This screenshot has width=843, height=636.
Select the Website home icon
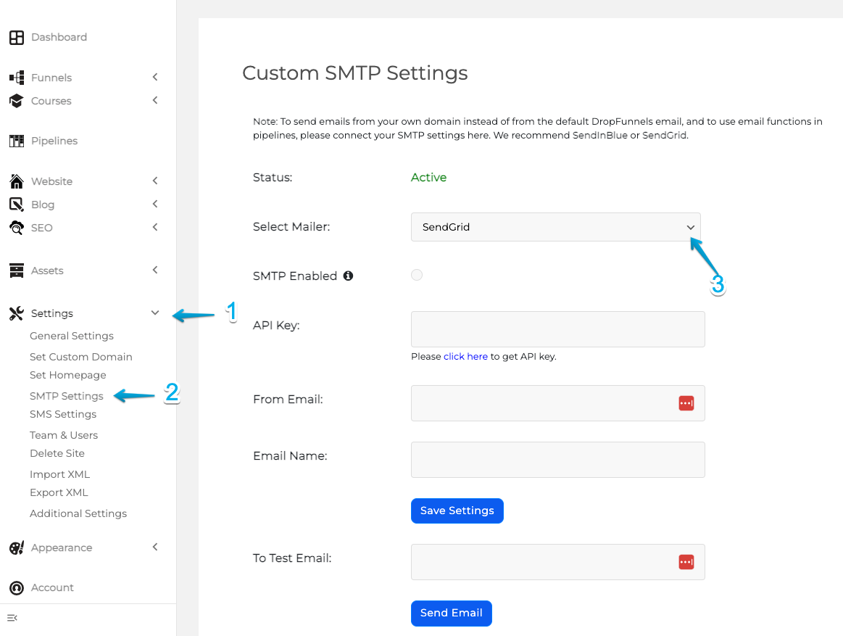pyautogui.click(x=16, y=181)
